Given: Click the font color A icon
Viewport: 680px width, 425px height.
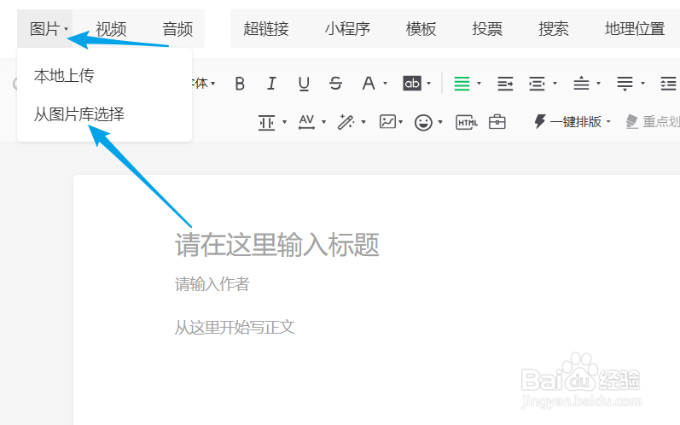Looking at the screenshot, I should pos(369,84).
